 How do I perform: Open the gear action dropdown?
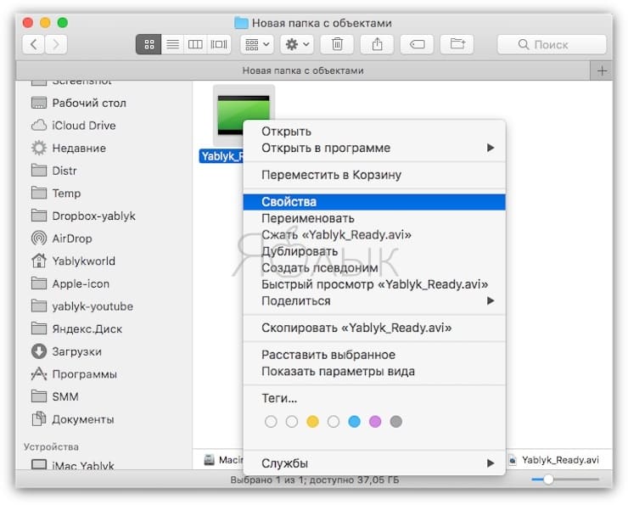pyautogui.click(x=297, y=44)
